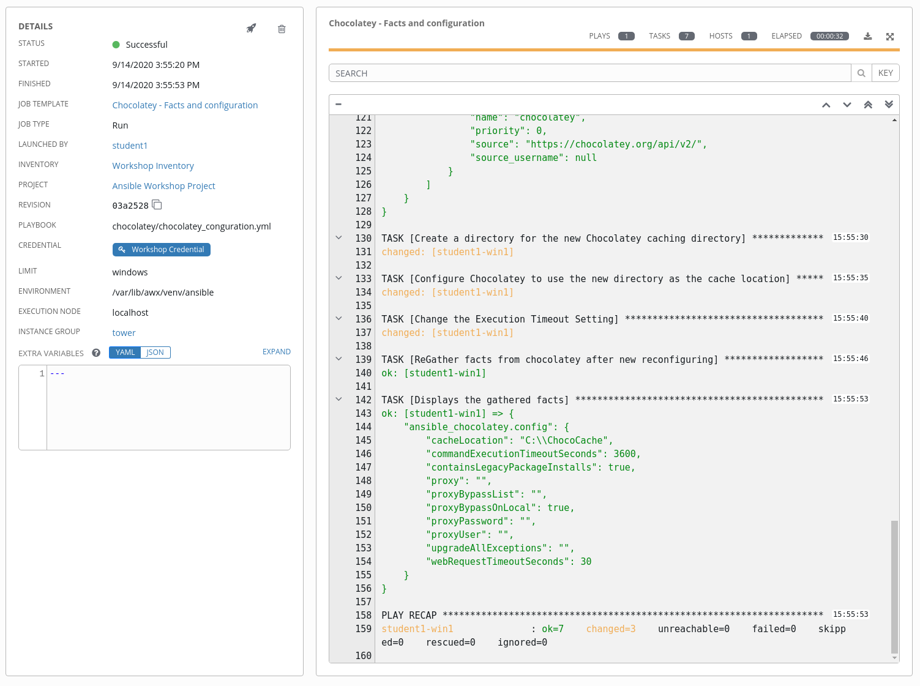
Task: Click the output panel scrollbar thumb
Action: 894,587
